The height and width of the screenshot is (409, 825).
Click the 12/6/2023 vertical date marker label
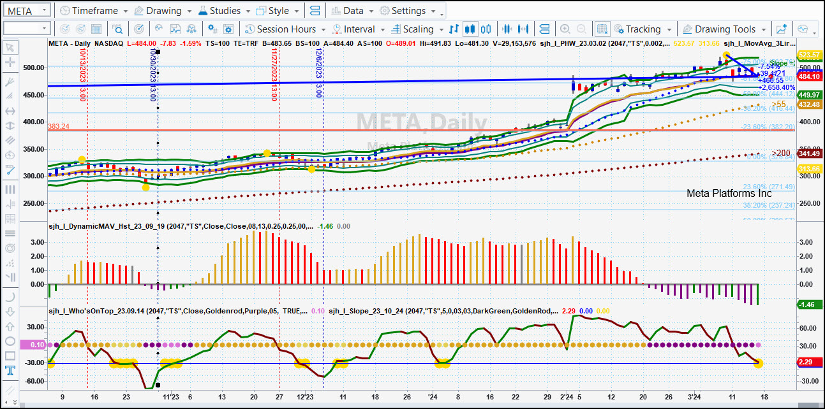[318, 73]
